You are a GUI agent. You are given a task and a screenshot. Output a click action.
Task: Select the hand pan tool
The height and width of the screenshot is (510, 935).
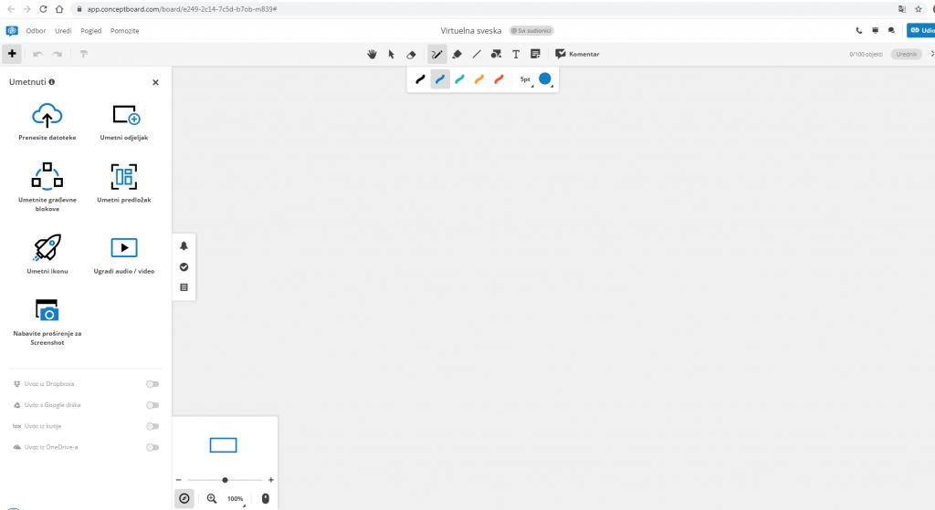click(372, 54)
